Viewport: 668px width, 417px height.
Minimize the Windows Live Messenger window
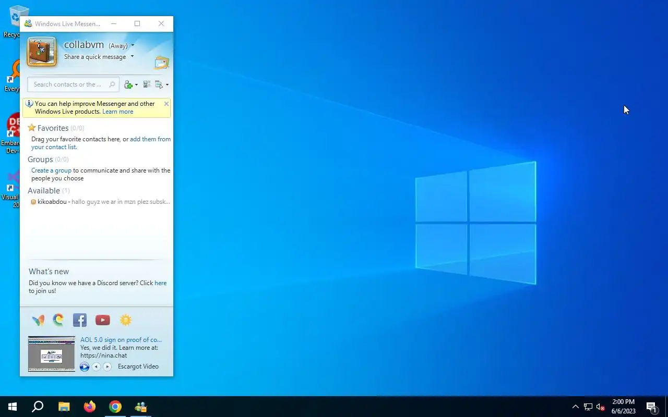pyautogui.click(x=113, y=23)
